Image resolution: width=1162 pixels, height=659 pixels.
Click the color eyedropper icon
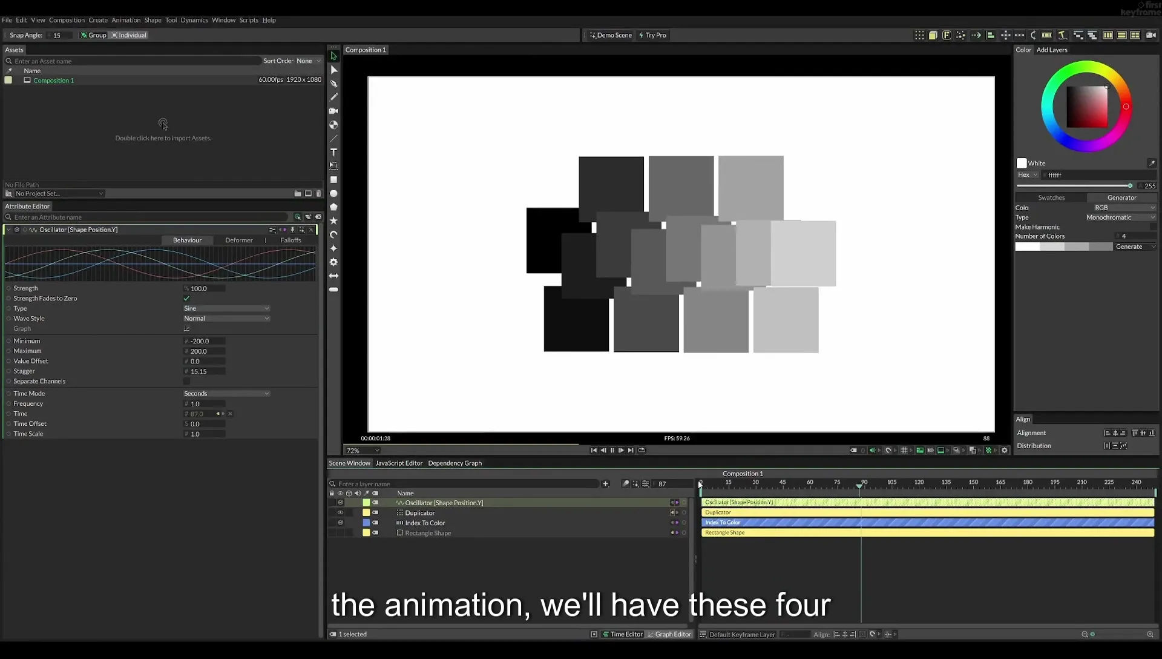coord(1152,163)
